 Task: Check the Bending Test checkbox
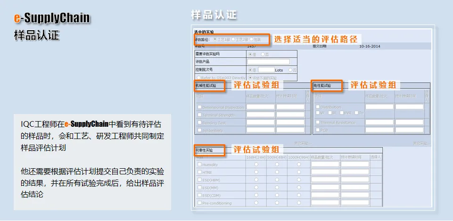click(199, 123)
